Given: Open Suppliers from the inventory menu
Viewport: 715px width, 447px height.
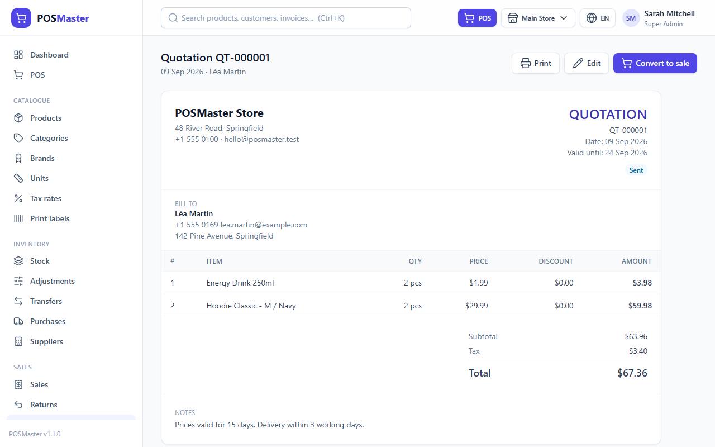Looking at the screenshot, I should [x=71, y=341].
